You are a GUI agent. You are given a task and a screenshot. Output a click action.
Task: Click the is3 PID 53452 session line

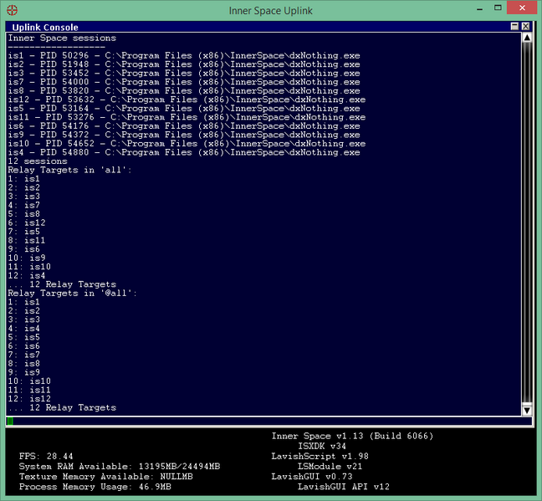[x=184, y=74]
